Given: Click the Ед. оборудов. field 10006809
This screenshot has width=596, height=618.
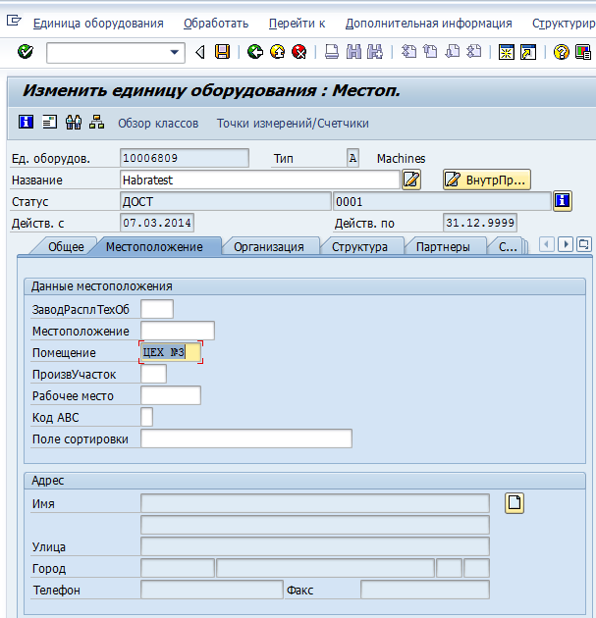Looking at the screenshot, I should coord(185,158).
